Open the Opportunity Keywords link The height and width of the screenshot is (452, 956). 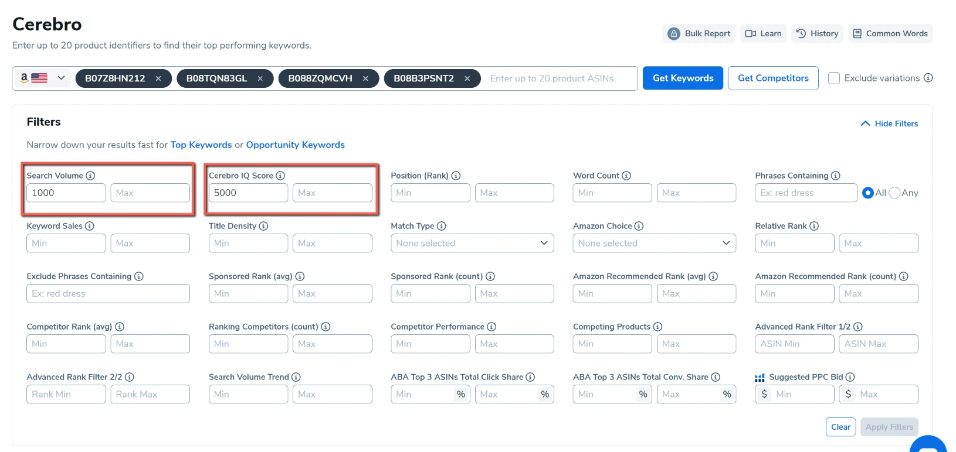click(x=295, y=145)
